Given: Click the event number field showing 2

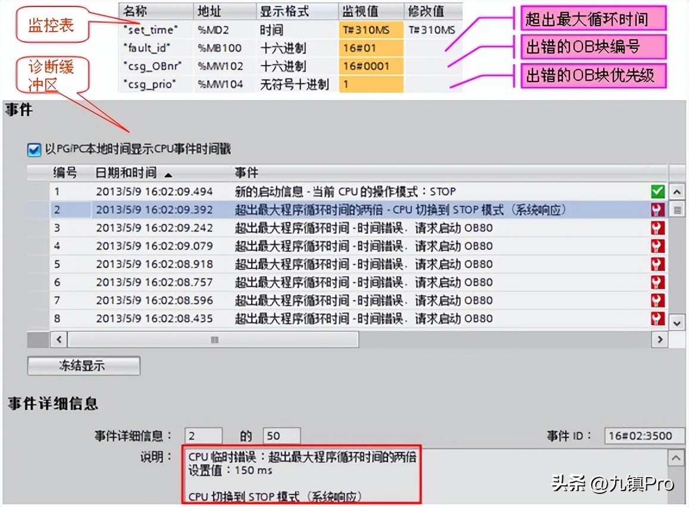Looking at the screenshot, I should coord(203,436).
